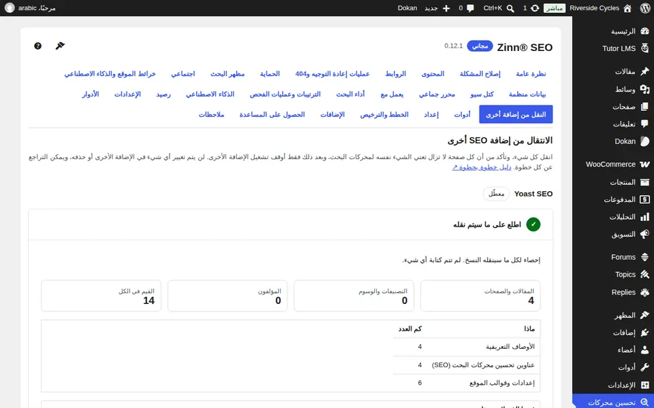This screenshot has height=408, width=654.
Task: Click the القيم في الكل stat card
Action: 101,296
